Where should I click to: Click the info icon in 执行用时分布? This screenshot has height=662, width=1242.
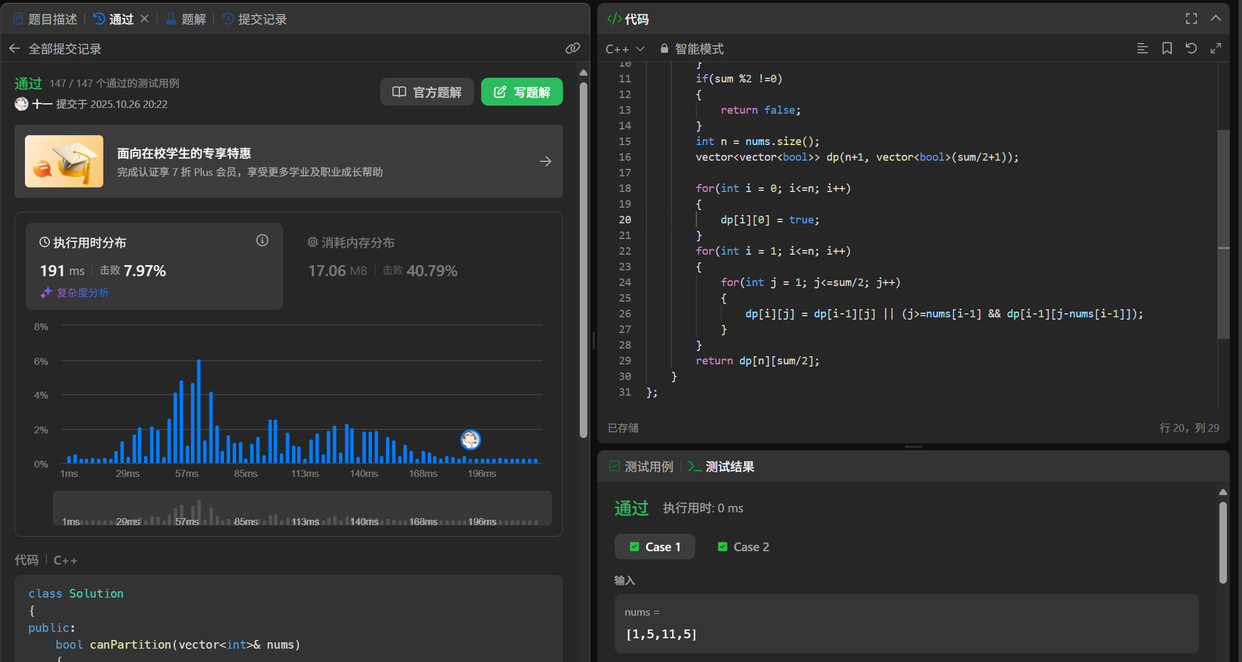point(262,241)
